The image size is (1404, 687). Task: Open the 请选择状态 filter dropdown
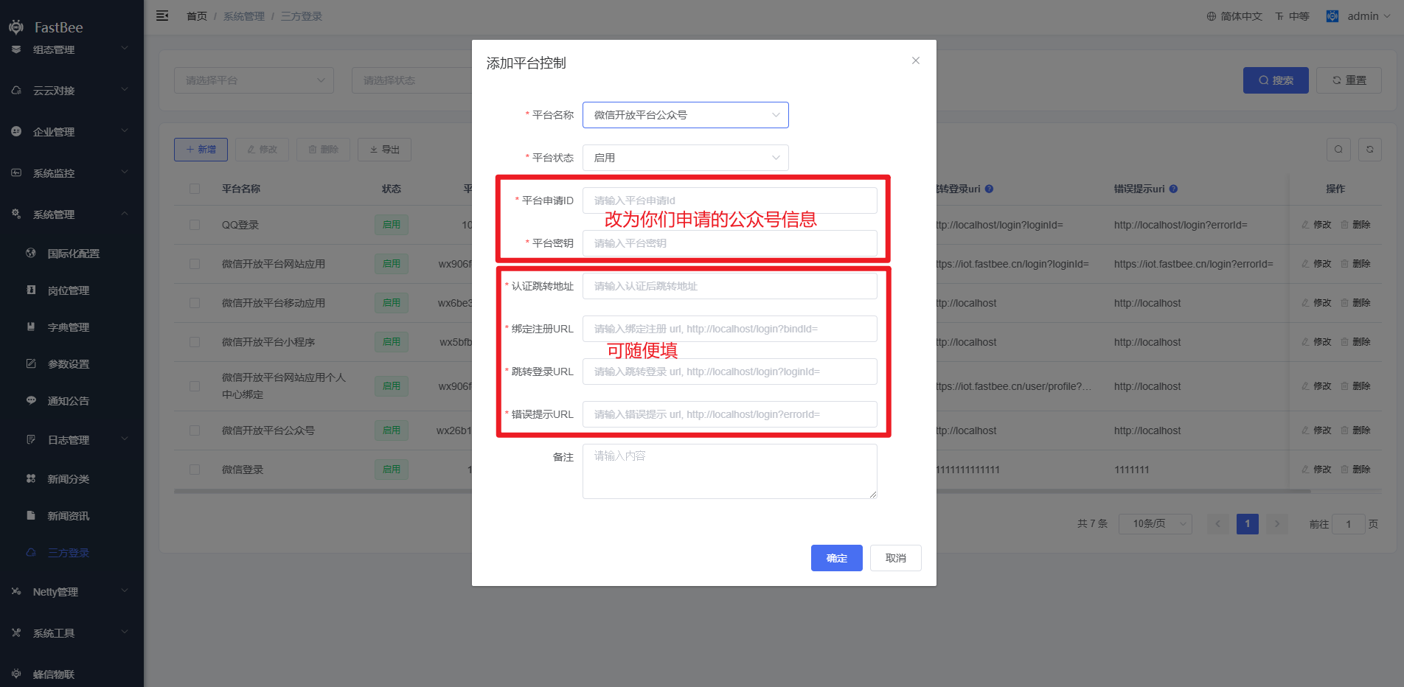coord(411,80)
